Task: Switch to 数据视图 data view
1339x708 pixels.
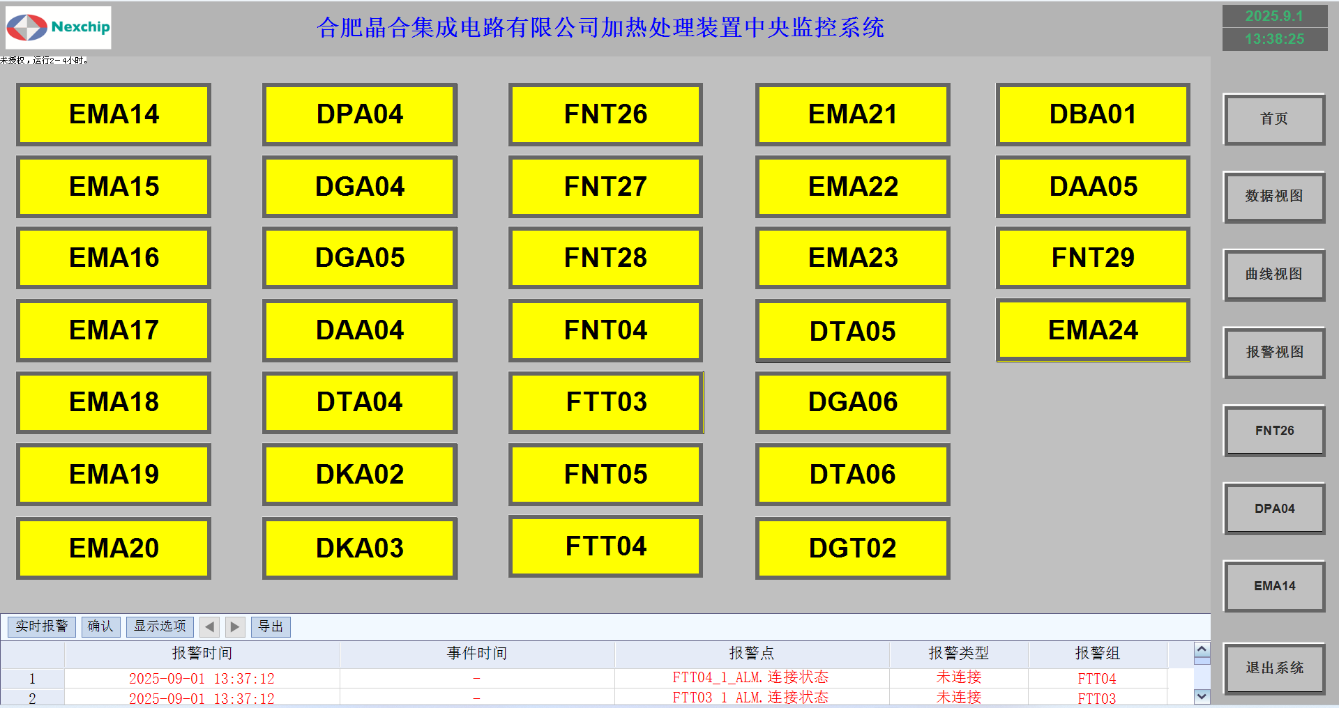Action: pos(1273,197)
